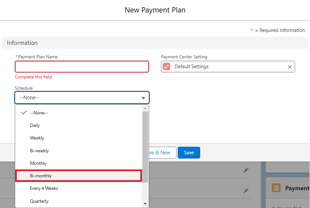This screenshot has width=310, height=208.
Task: Focus the Payment Plan Name field
Action: (82, 67)
